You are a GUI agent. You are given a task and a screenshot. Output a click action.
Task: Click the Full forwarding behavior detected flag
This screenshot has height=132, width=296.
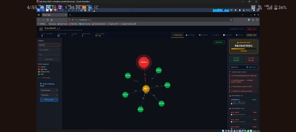click(x=244, y=76)
